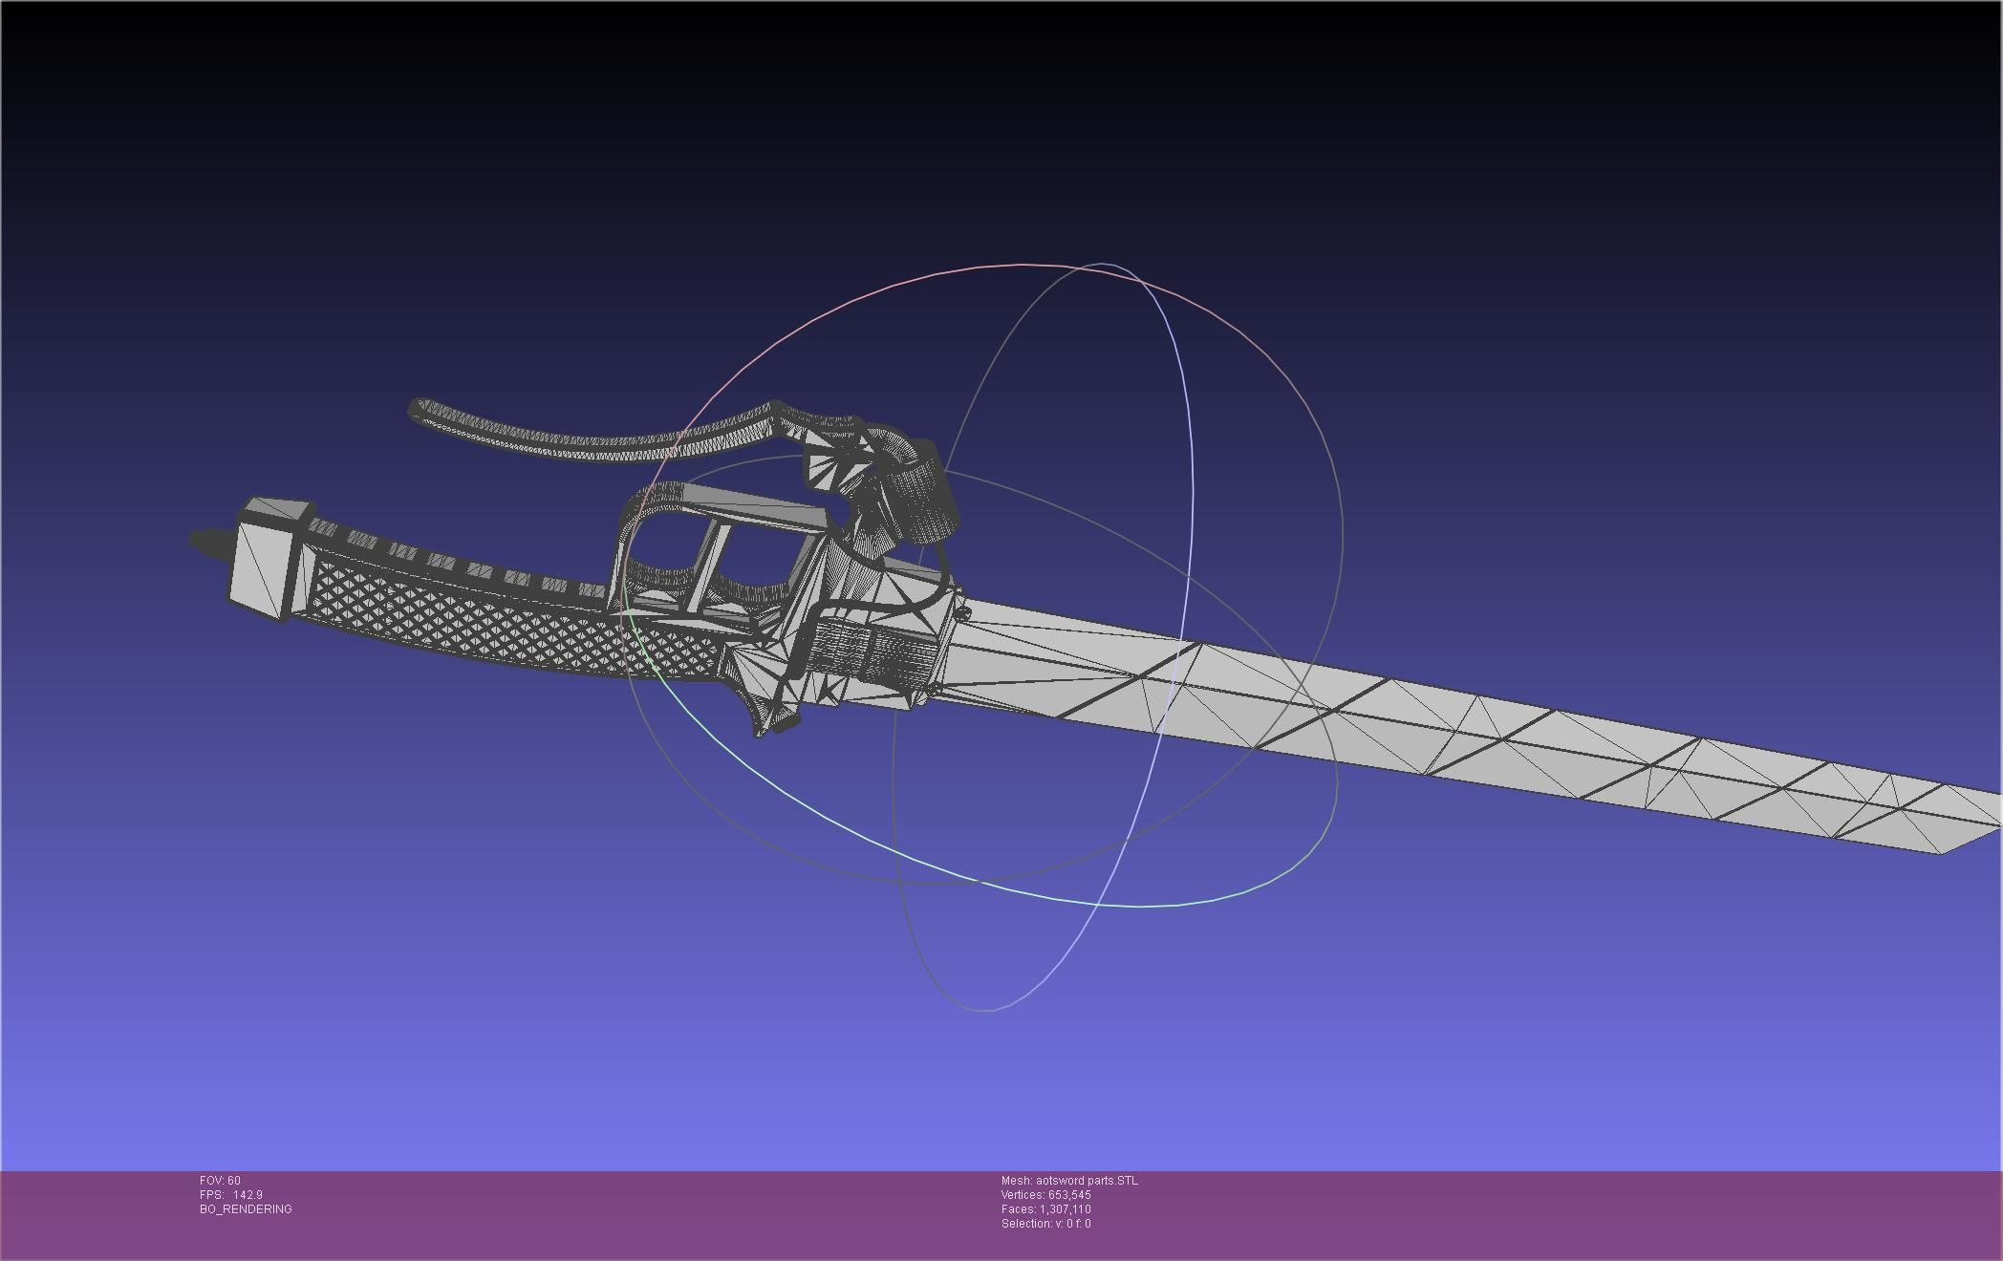The image size is (2003, 1261).
Task: Click the Faces: 1,307,110 readout
Action: click(1045, 1209)
